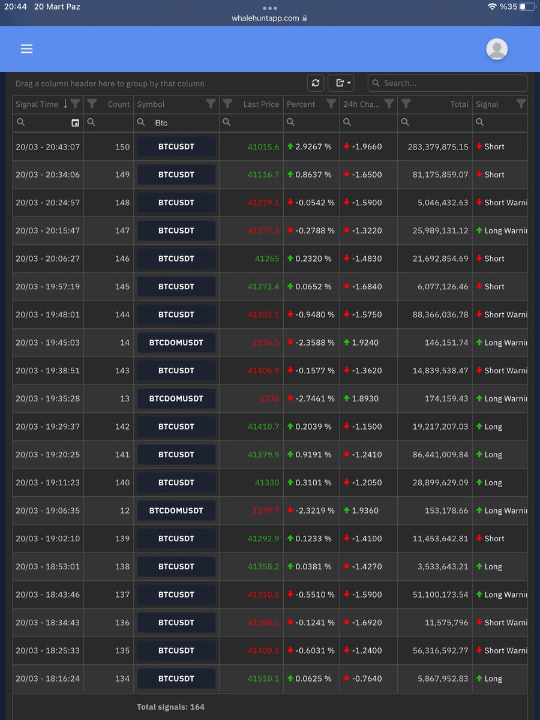The width and height of the screenshot is (540, 720).
Task: Open Last Price column filter icon
Action: point(227,104)
